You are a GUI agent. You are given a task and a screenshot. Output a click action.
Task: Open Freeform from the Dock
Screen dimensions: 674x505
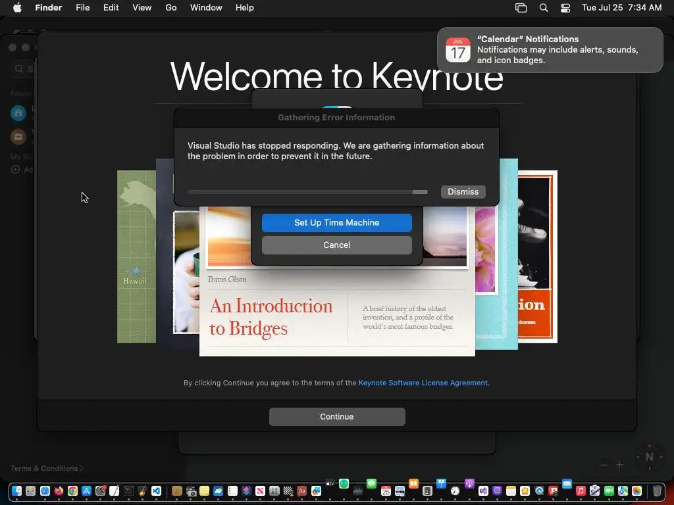point(316,491)
